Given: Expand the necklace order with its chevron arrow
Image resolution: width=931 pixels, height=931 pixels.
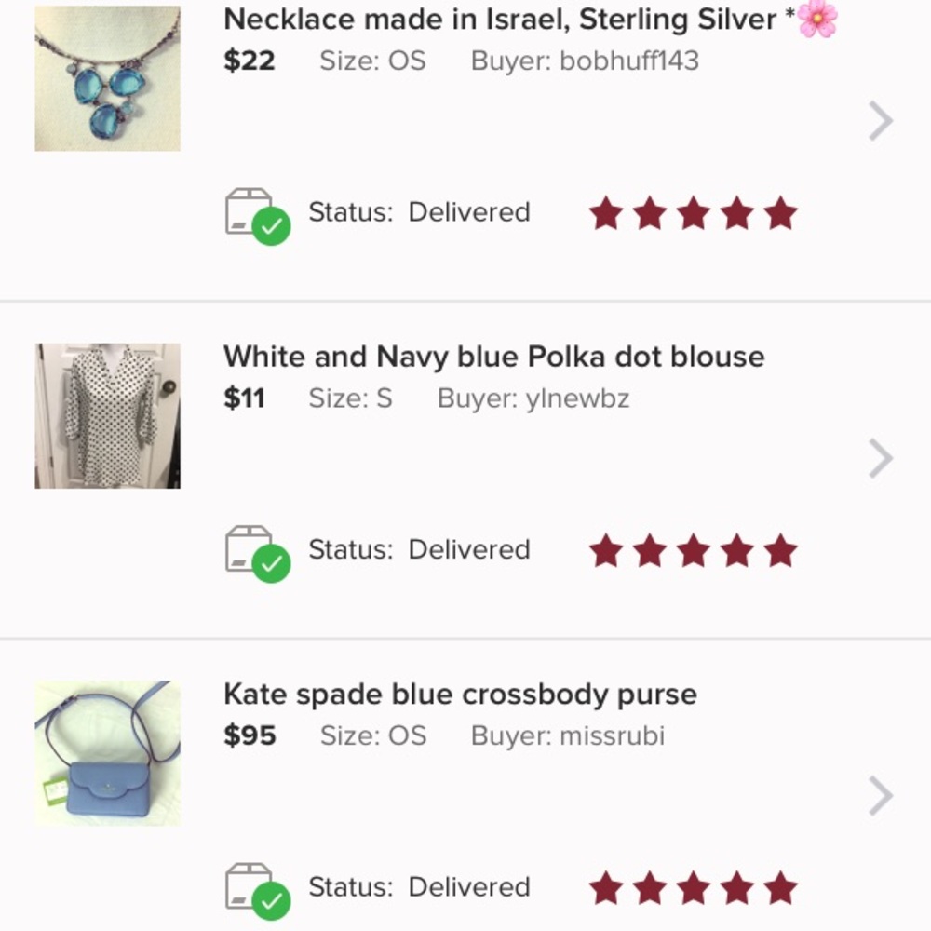Looking at the screenshot, I should [x=879, y=119].
